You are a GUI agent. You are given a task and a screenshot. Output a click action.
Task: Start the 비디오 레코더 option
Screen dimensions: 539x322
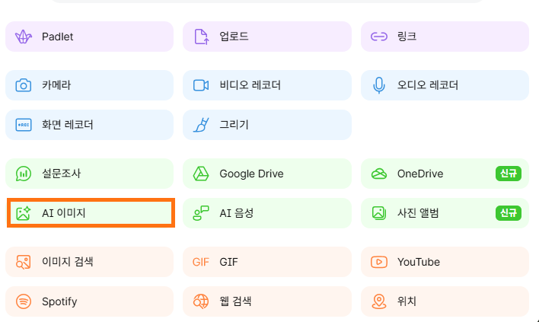tap(267, 85)
